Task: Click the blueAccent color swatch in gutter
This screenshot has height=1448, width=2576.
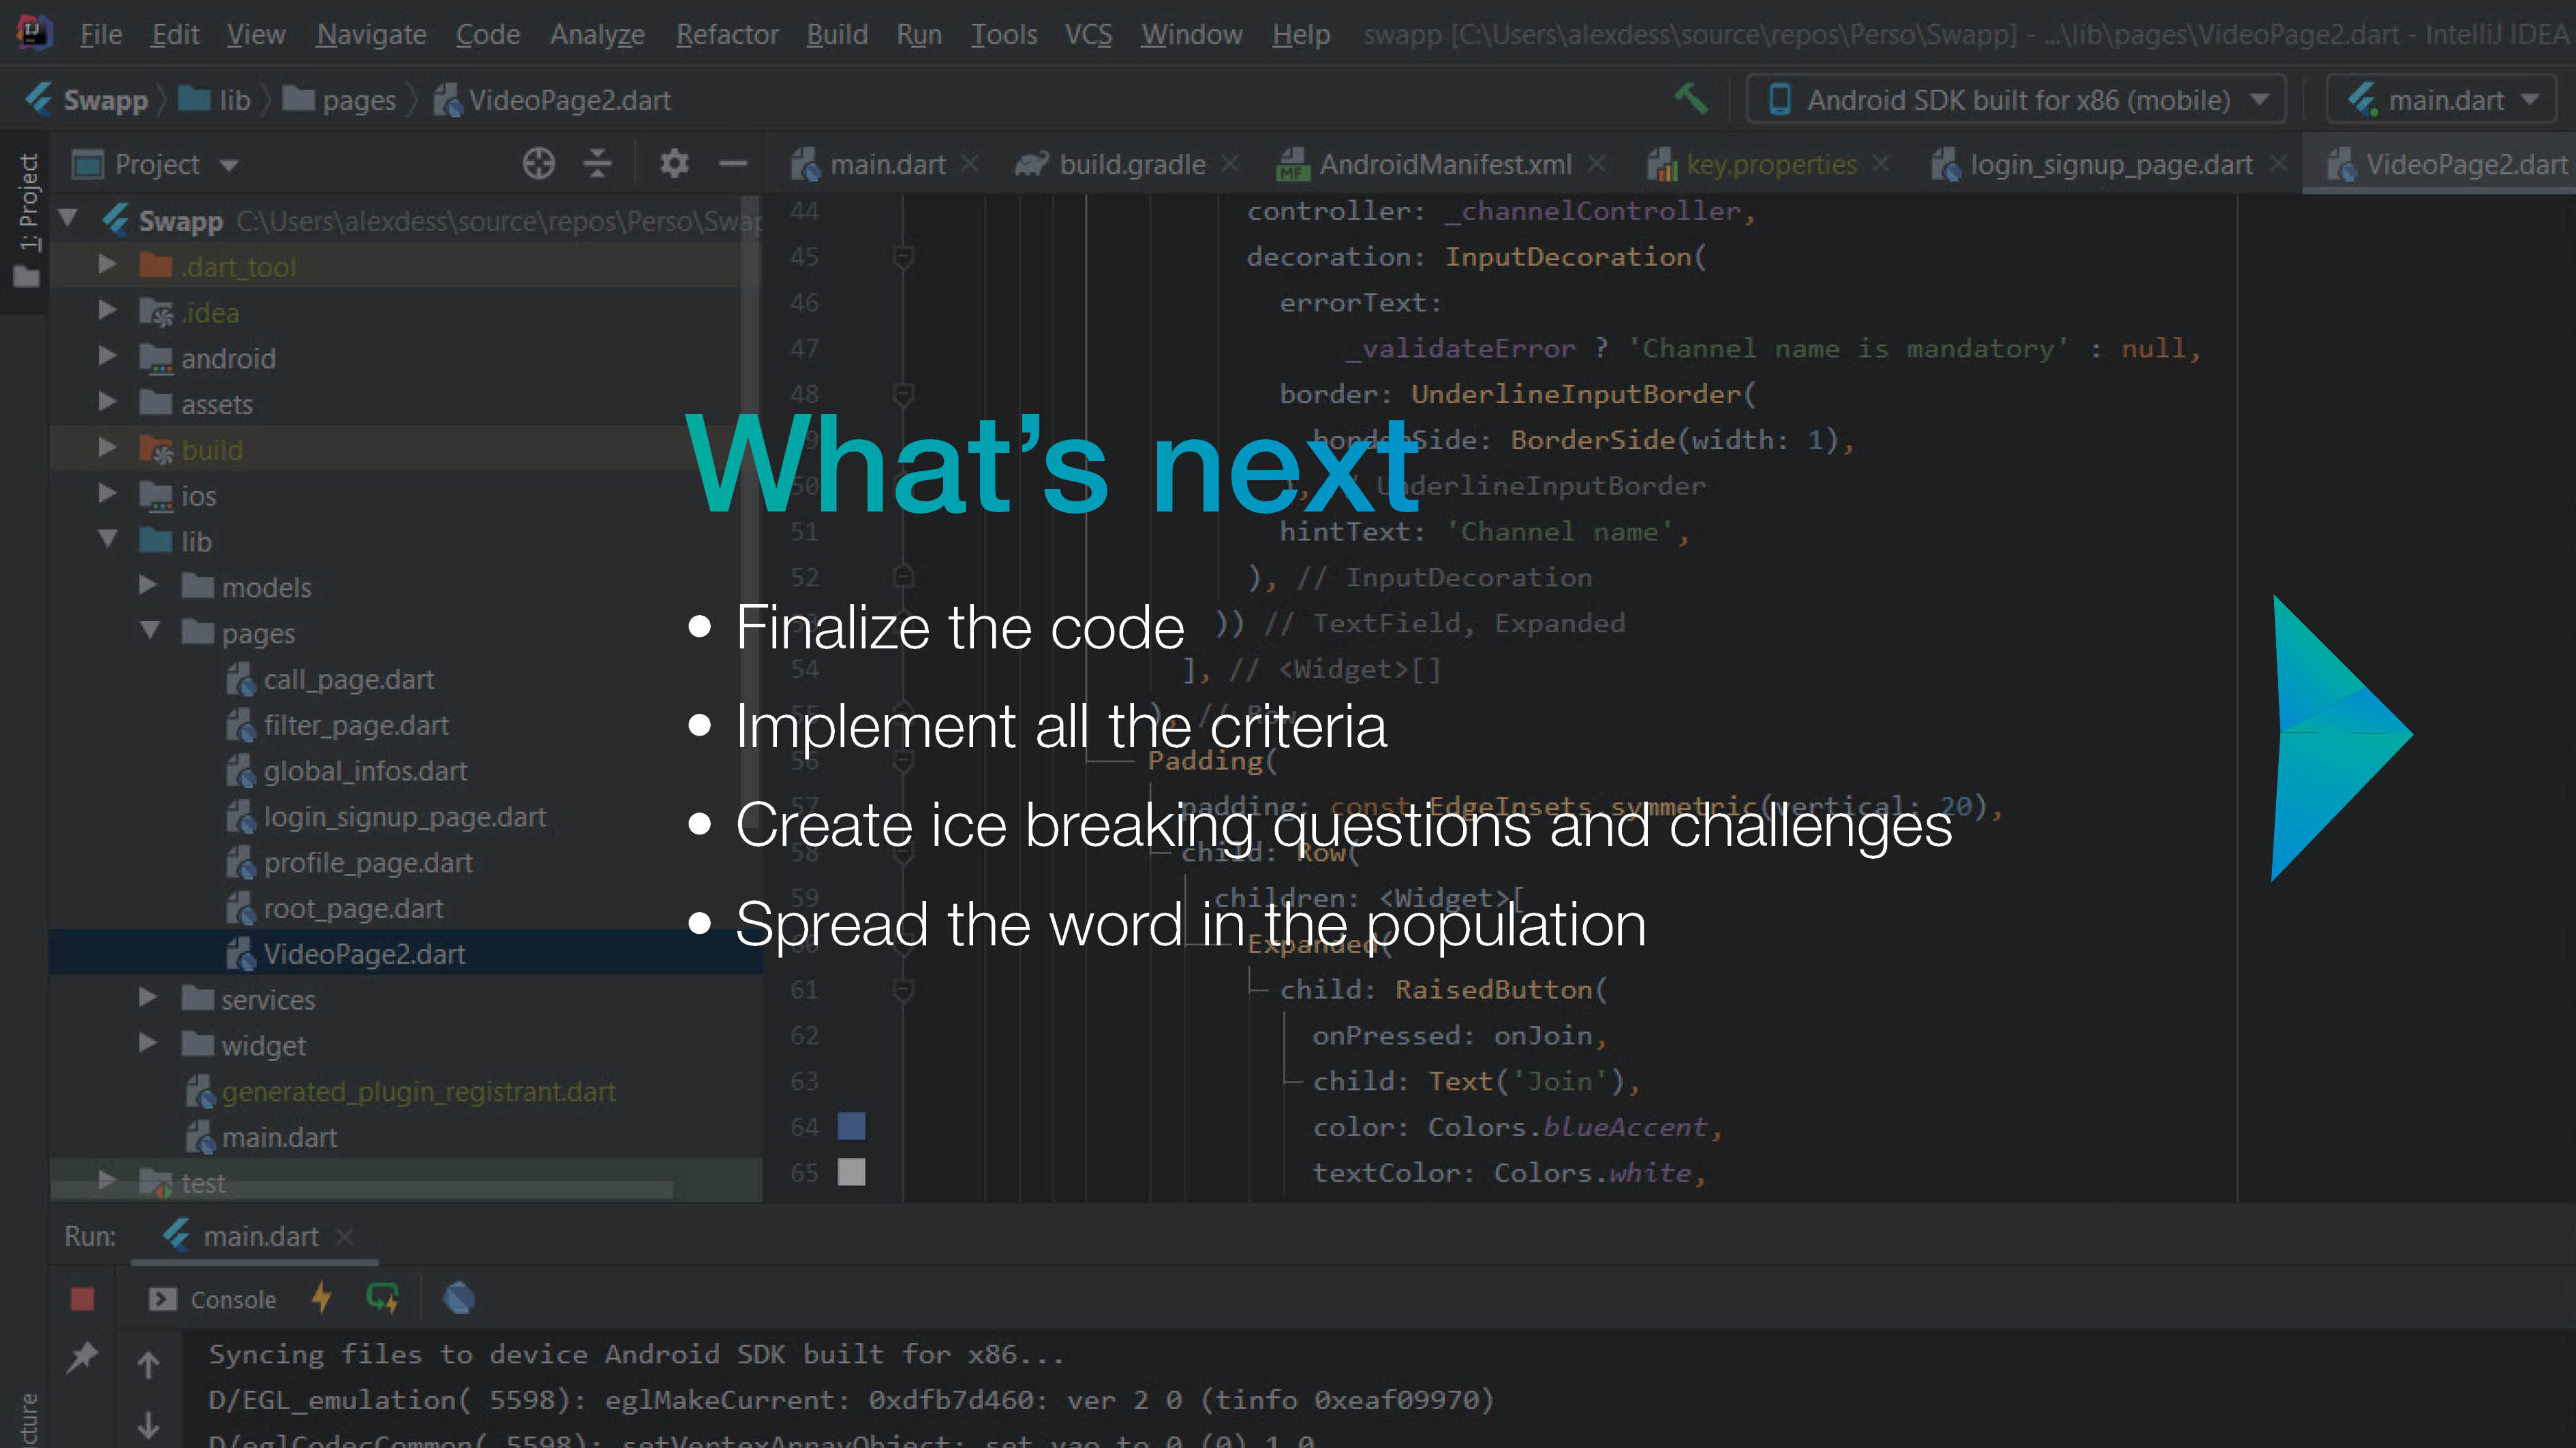Action: 851,1127
